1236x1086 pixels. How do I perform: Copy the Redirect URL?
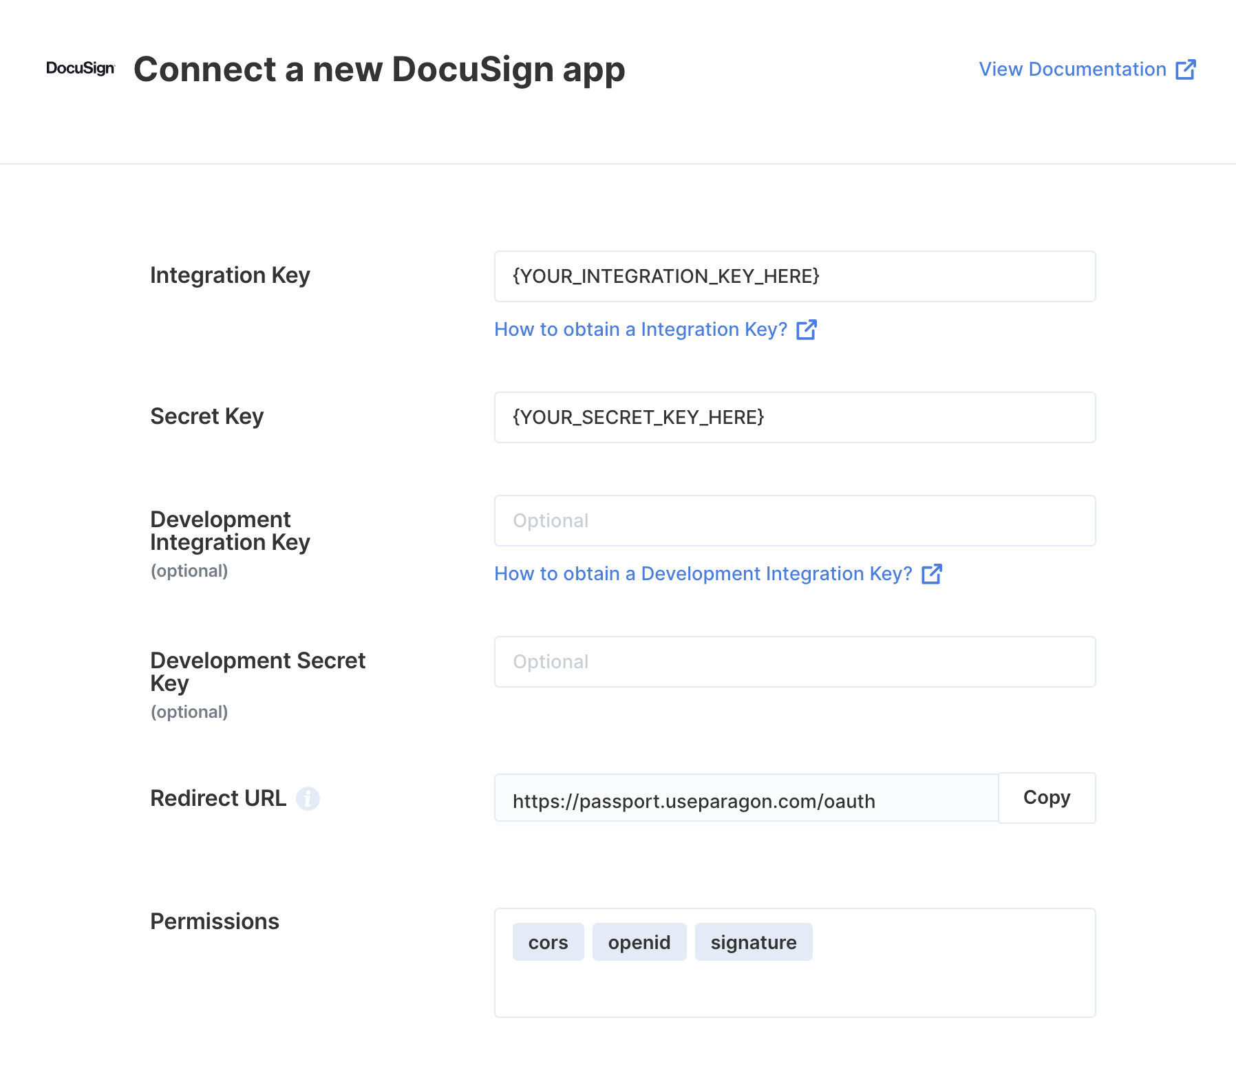1047,798
